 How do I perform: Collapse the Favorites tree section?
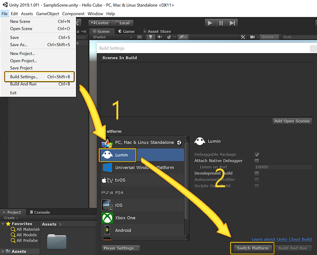tap(3, 224)
